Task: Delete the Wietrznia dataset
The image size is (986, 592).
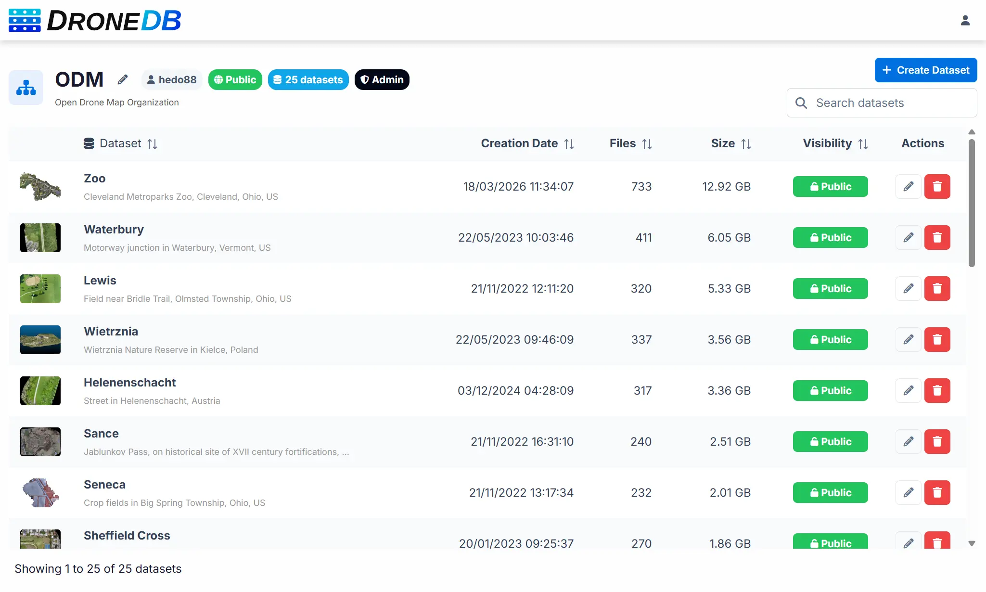Action: tap(937, 340)
